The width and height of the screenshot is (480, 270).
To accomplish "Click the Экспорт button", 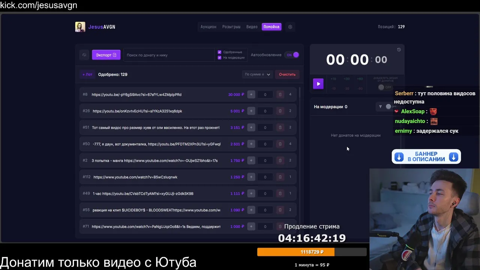I will pyautogui.click(x=106, y=55).
